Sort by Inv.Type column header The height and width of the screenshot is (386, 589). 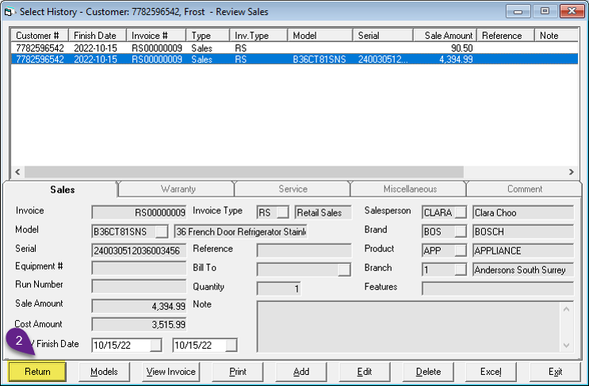(258, 36)
